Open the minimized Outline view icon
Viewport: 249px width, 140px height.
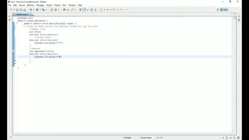coord(239,20)
